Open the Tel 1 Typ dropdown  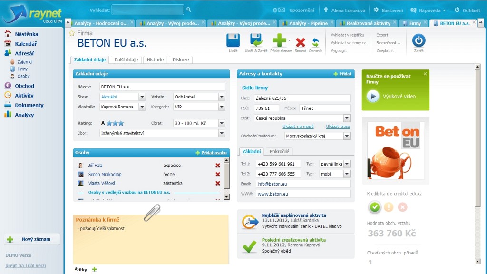(347, 164)
